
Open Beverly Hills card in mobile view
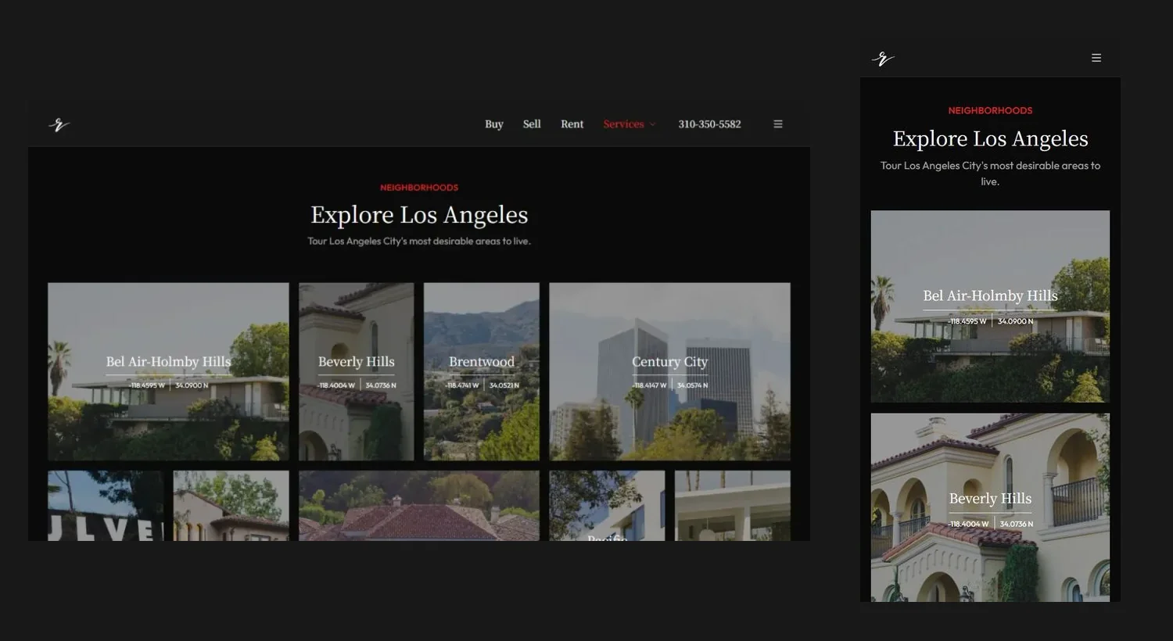(x=990, y=507)
